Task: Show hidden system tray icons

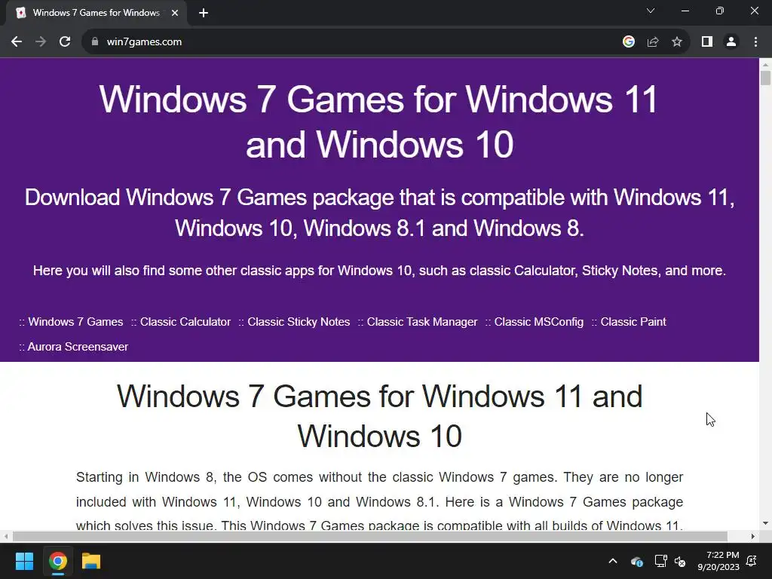Action: [612, 561]
